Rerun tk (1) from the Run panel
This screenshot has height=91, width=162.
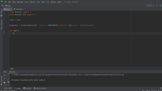(5, 75)
